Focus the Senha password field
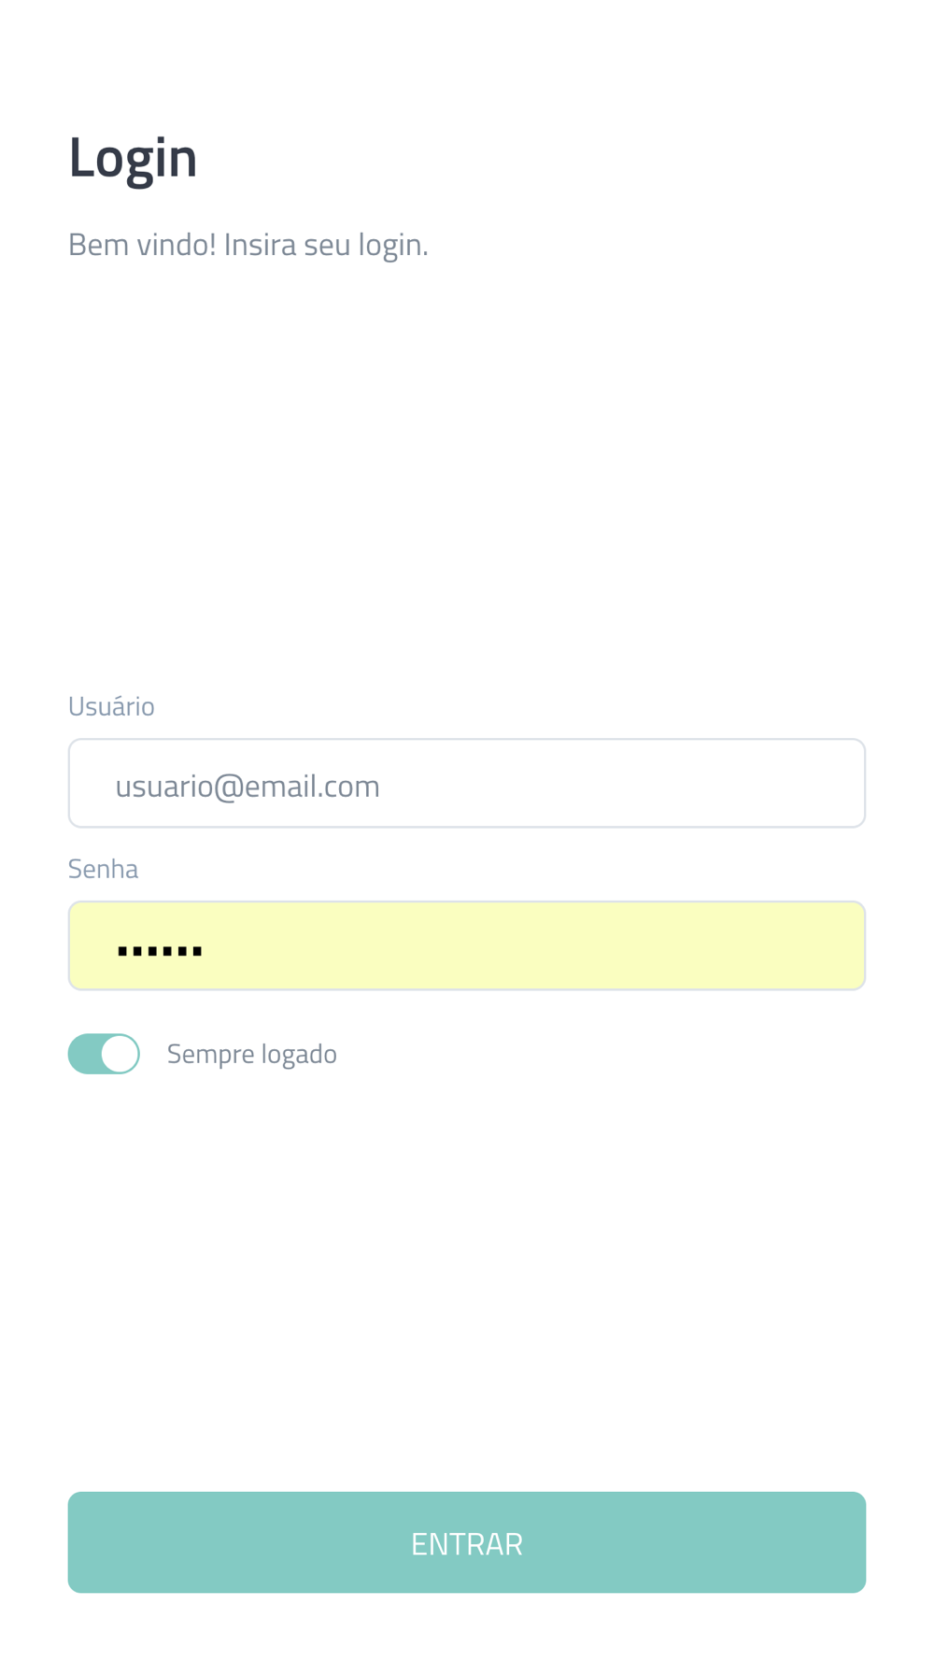 467,945
